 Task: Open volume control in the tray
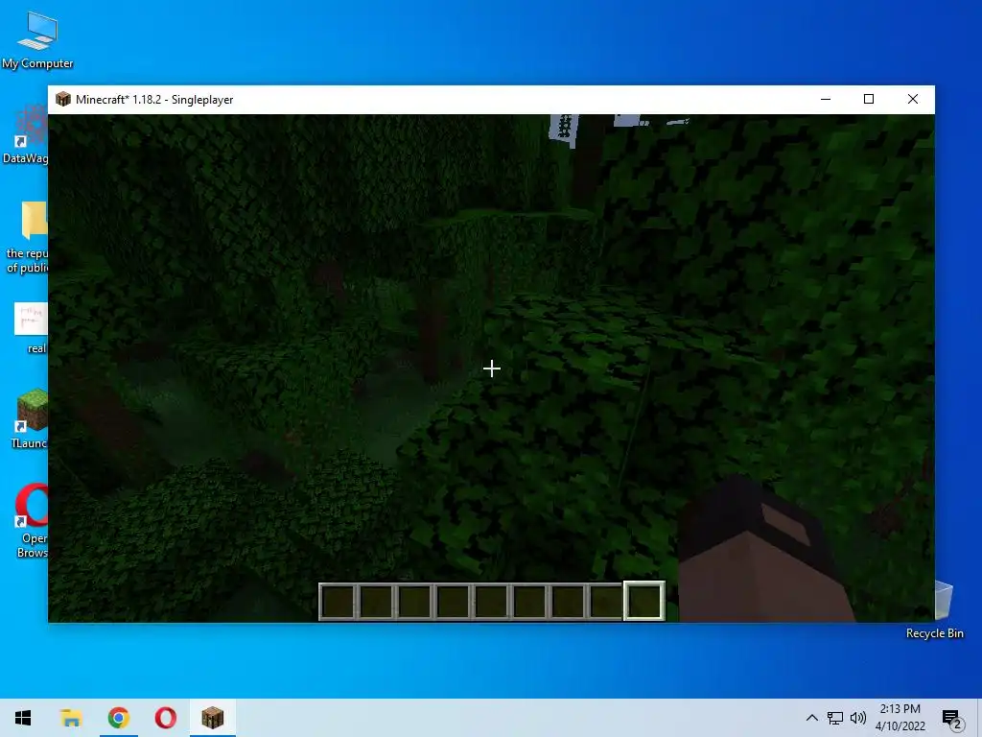pyautogui.click(x=858, y=718)
